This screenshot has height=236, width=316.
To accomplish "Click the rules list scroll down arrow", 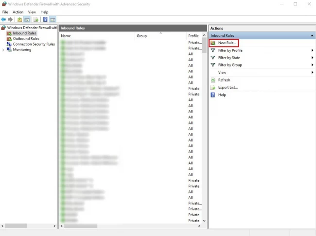I will point(204,221).
